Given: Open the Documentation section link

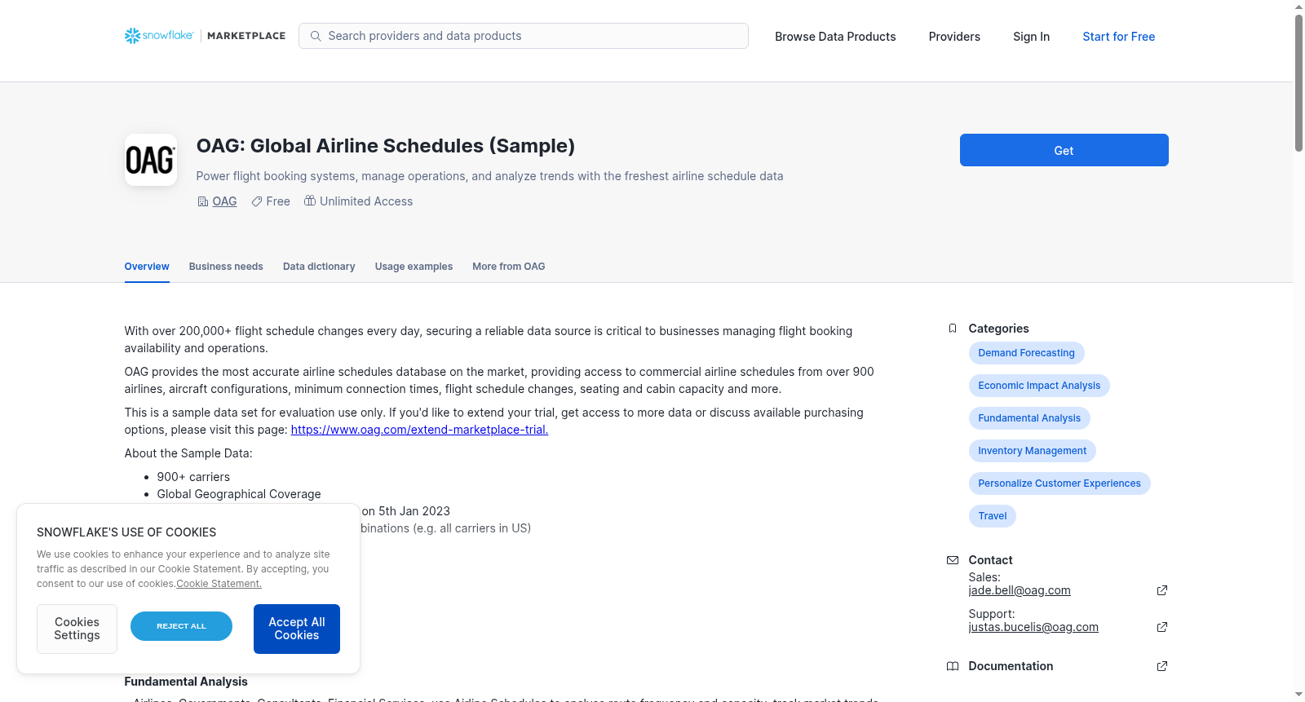Looking at the screenshot, I should tap(1011, 666).
